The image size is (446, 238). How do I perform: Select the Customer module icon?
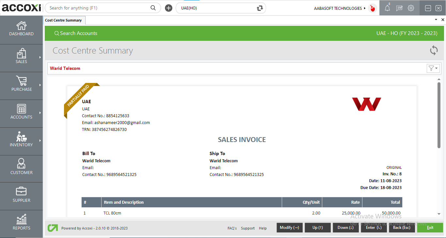(x=21, y=168)
